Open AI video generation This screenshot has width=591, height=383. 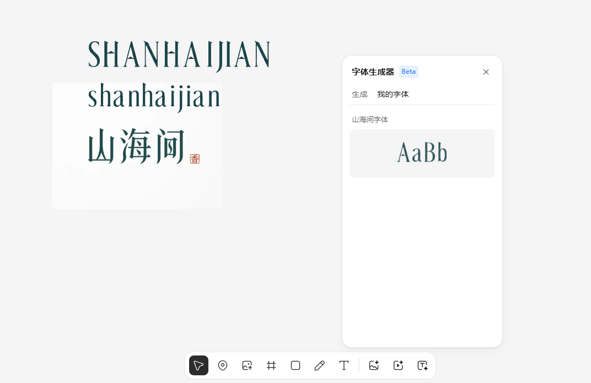[398, 365]
